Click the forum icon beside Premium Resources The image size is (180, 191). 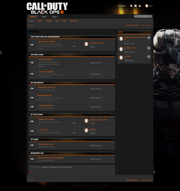[x=32, y=145]
